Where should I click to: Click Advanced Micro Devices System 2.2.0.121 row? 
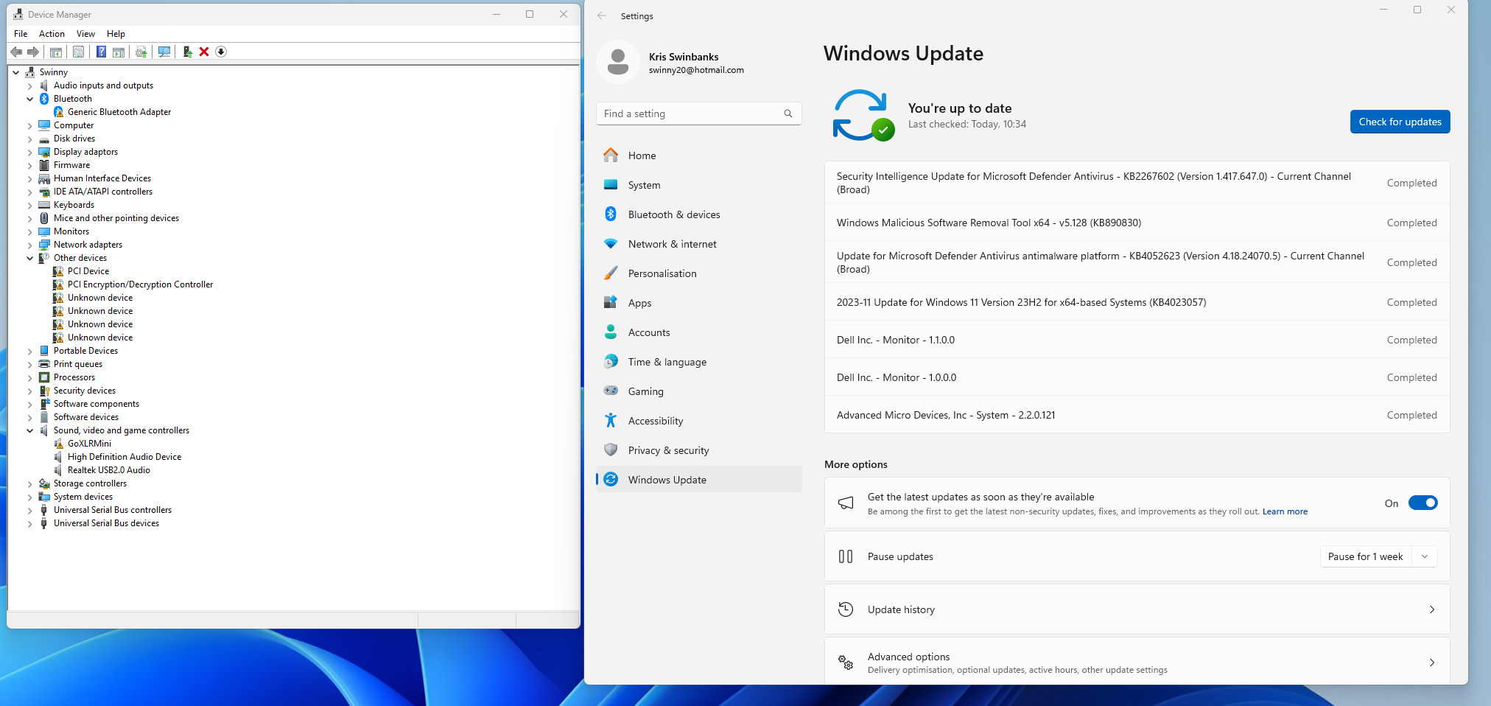point(1137,415)
